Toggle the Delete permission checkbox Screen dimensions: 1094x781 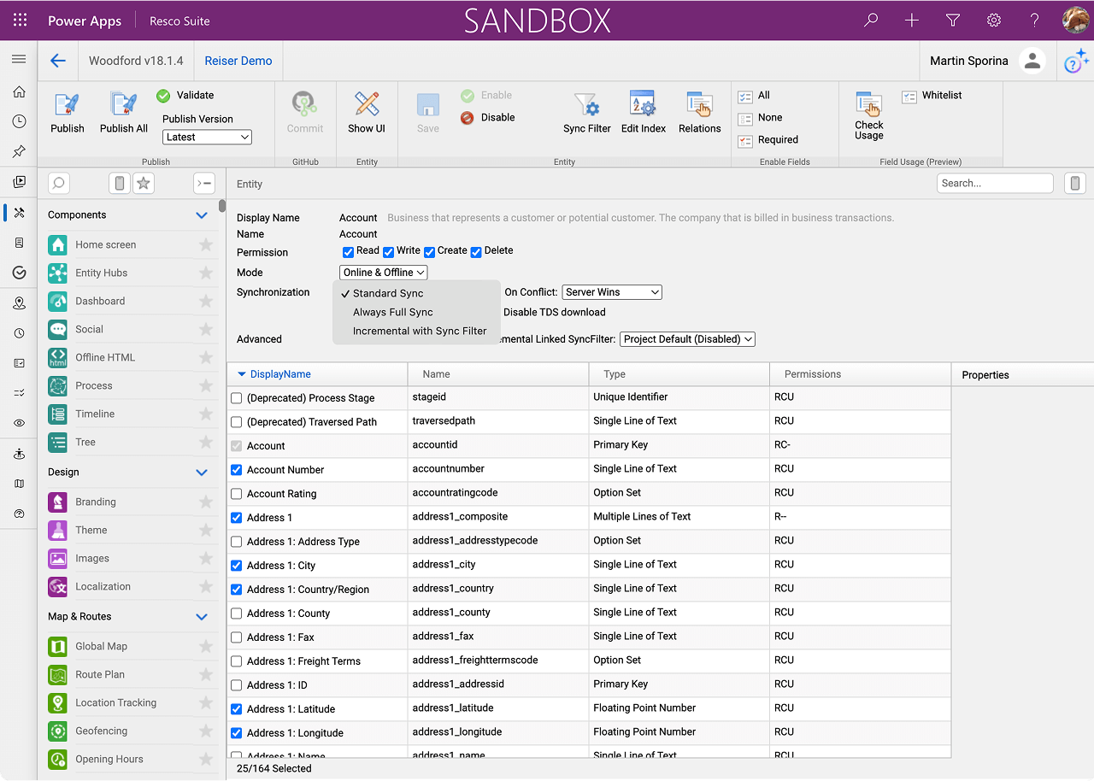pyautogui.click(x=476, y=252)
